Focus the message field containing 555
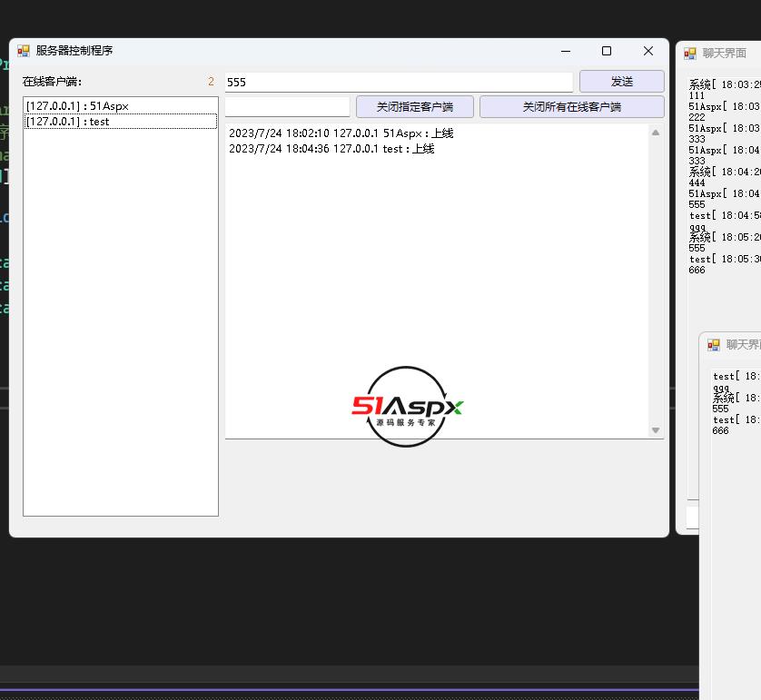Image resolution: width=761 pixels, height=700 pixels. (x=399, y=82)
